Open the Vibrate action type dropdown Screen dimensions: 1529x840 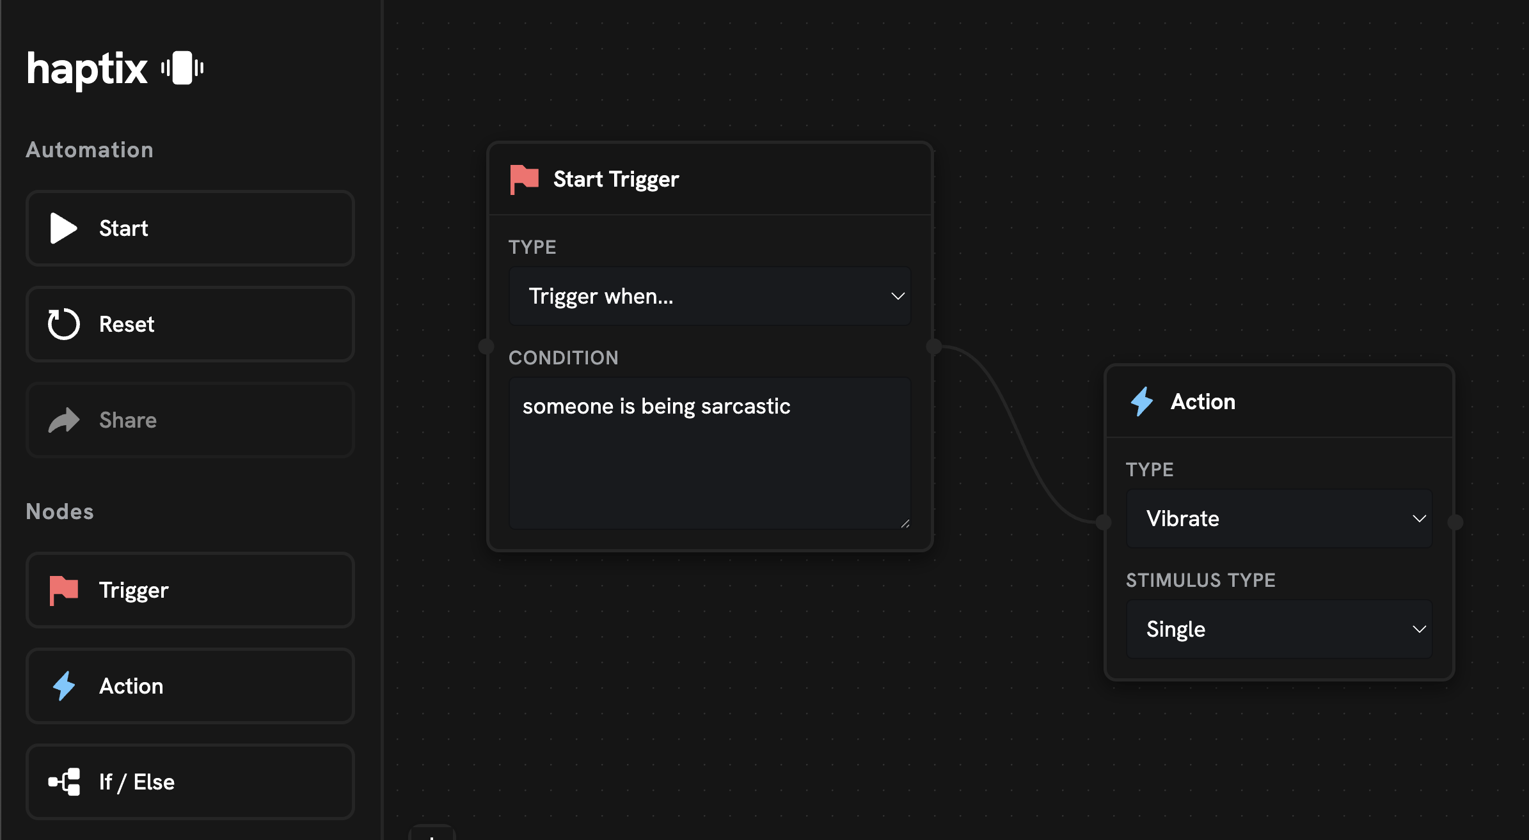tap(1279, 518)
